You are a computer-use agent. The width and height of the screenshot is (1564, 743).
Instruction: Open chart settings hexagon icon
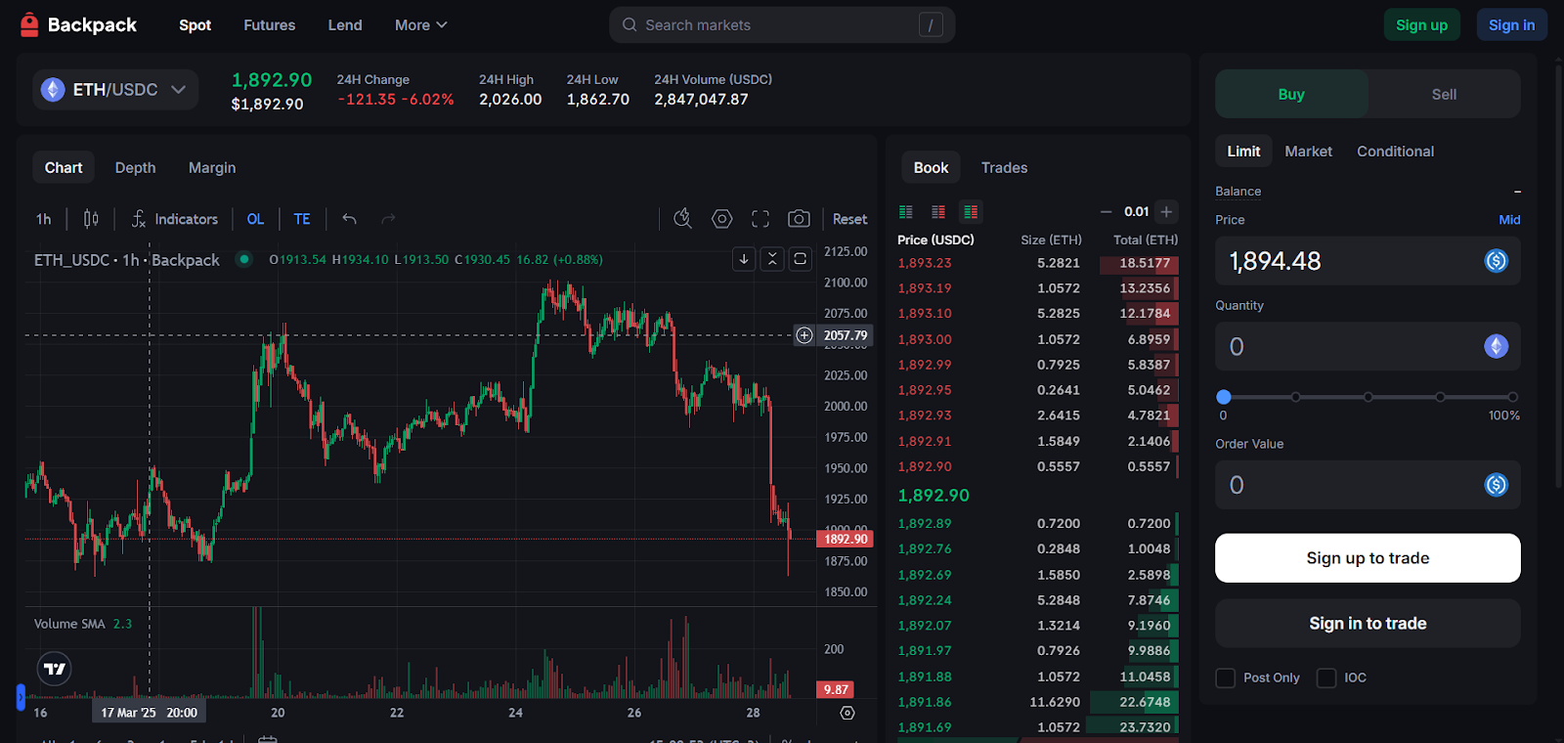pos(721,219)
